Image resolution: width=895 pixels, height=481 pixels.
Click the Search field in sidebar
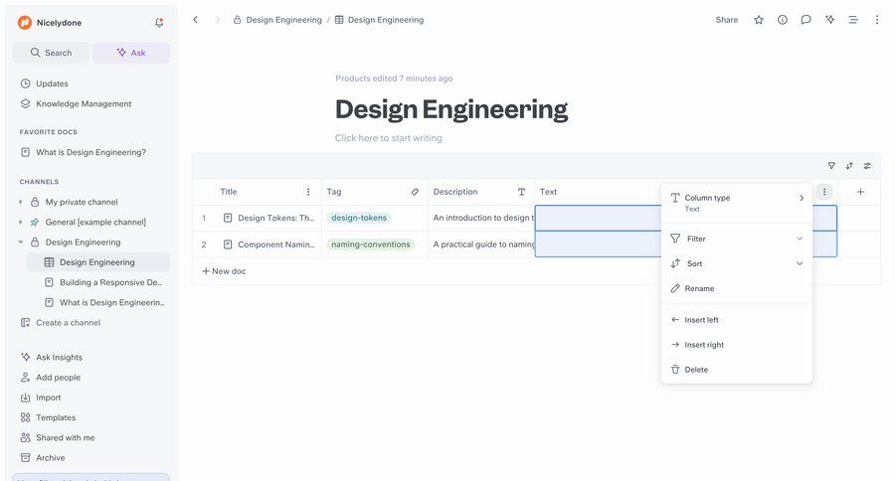tap(51, 53)
